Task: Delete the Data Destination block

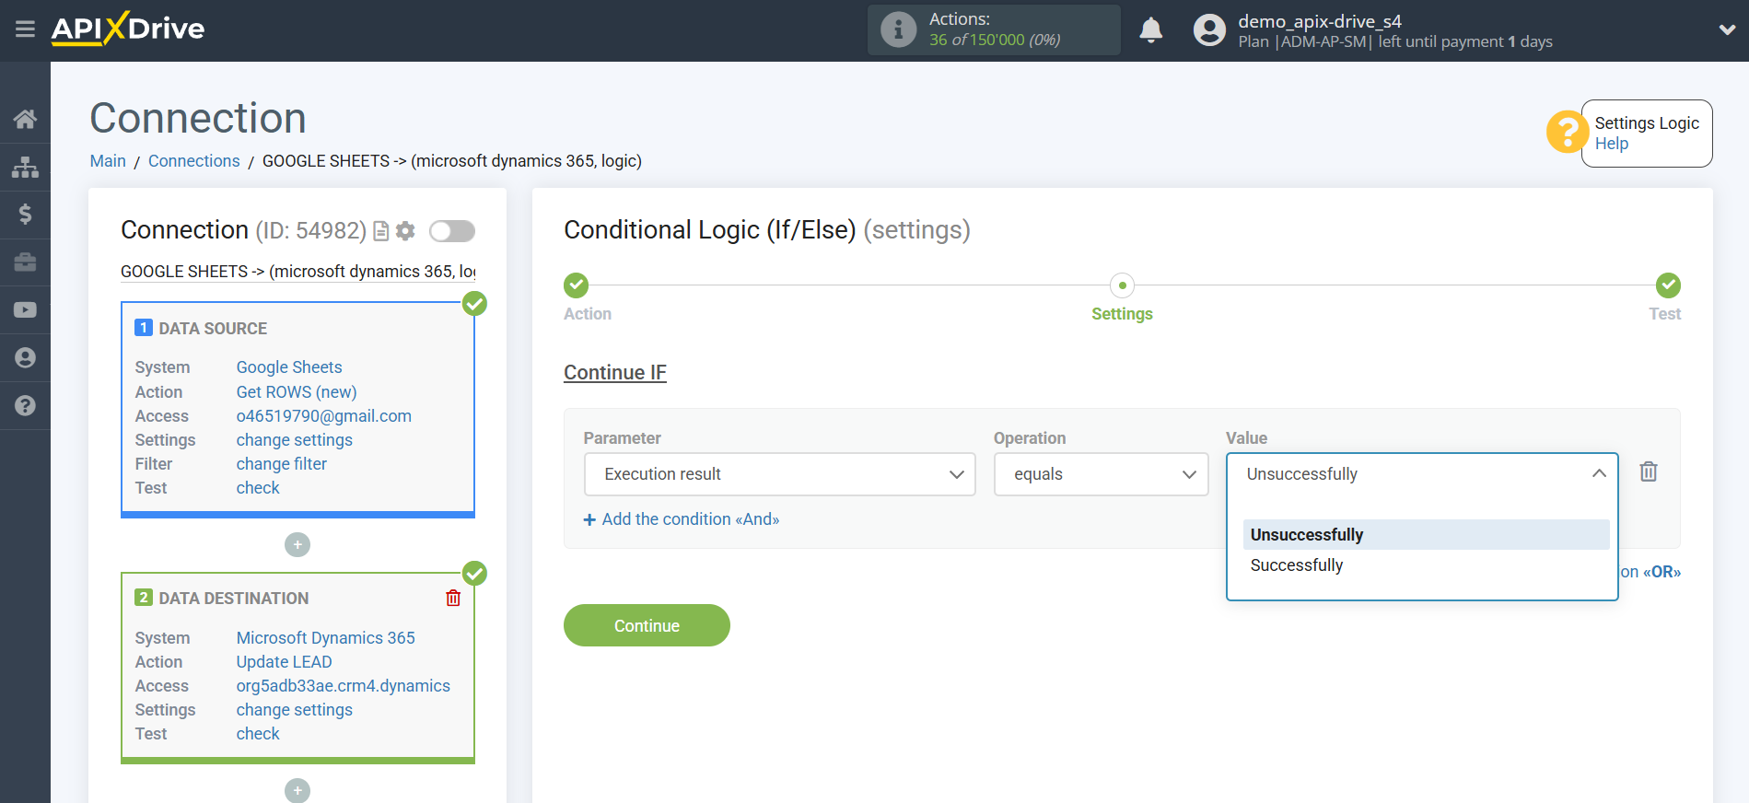Action: click(x=453, y=598)
